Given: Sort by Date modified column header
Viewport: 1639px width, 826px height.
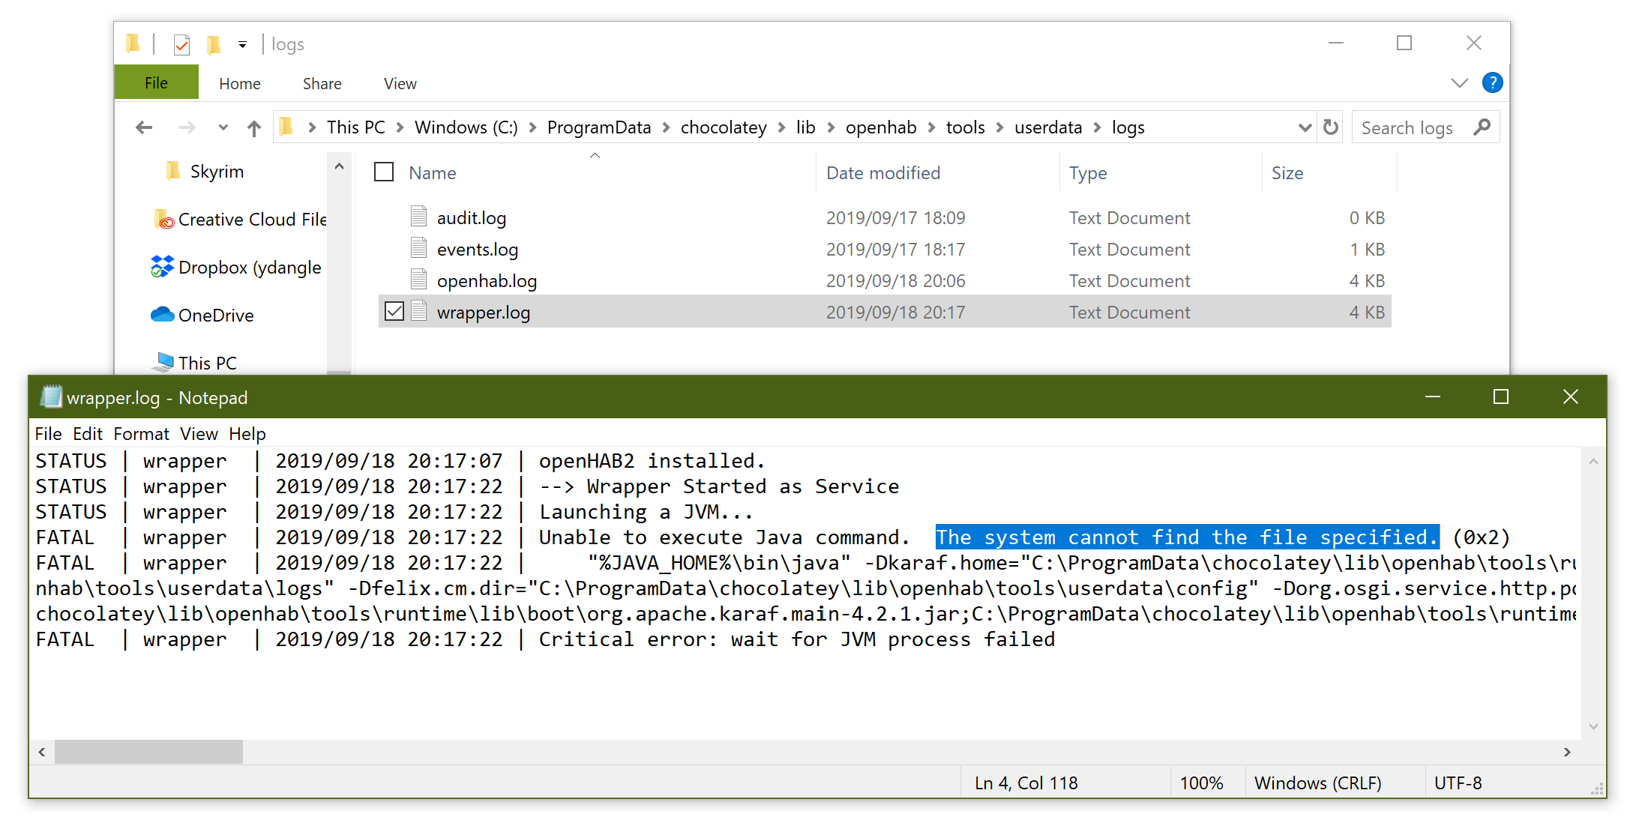Looking at the screenshot, I should click(883, 173).
